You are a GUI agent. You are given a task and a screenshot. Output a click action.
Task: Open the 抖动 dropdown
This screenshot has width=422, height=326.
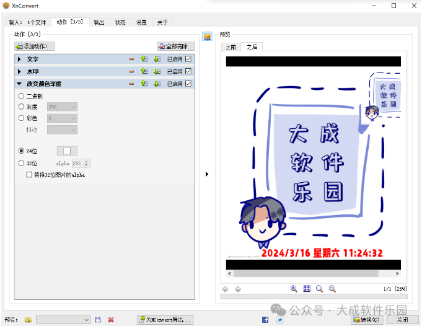62,130
